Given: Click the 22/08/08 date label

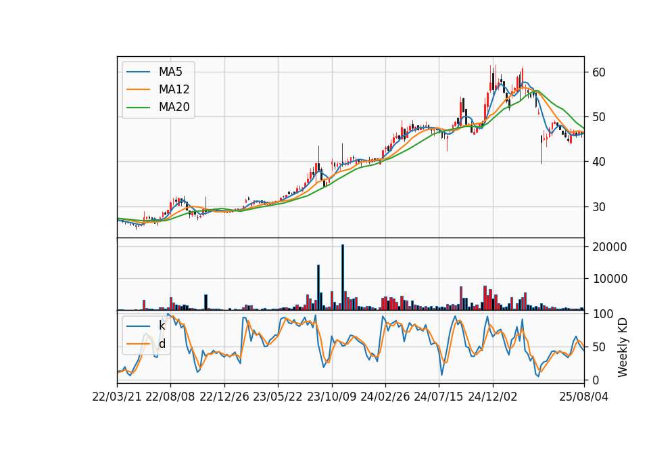Looking at the screenshot, I should point(170,397).
